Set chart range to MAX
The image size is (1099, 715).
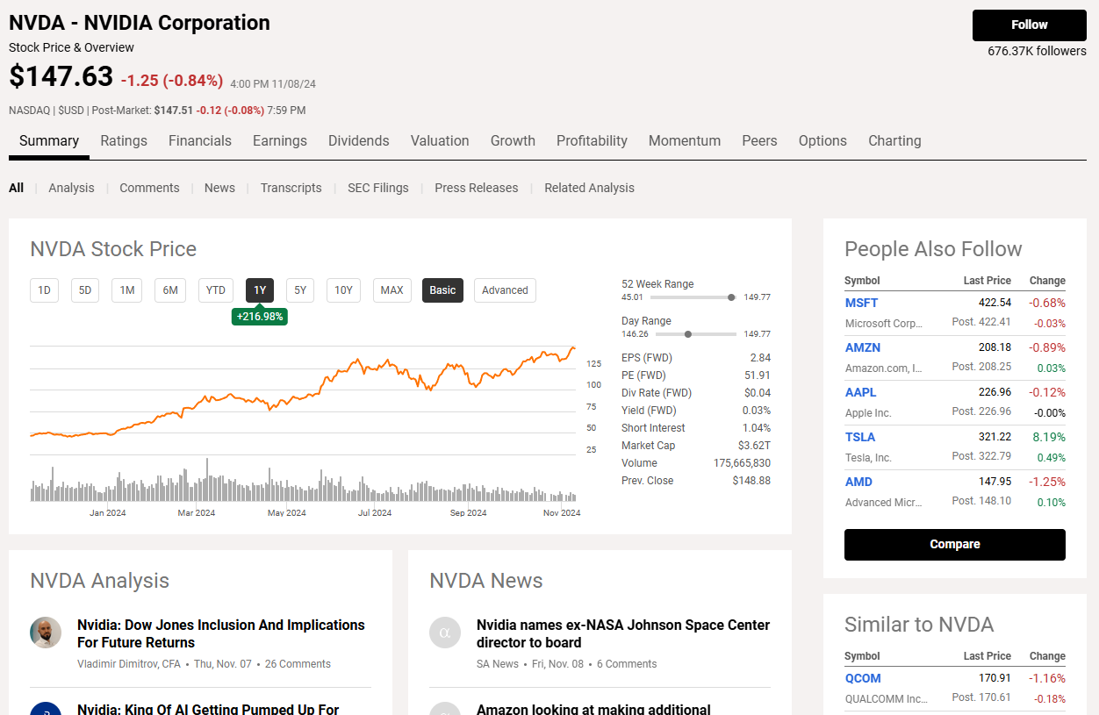[x=392, y=290]
